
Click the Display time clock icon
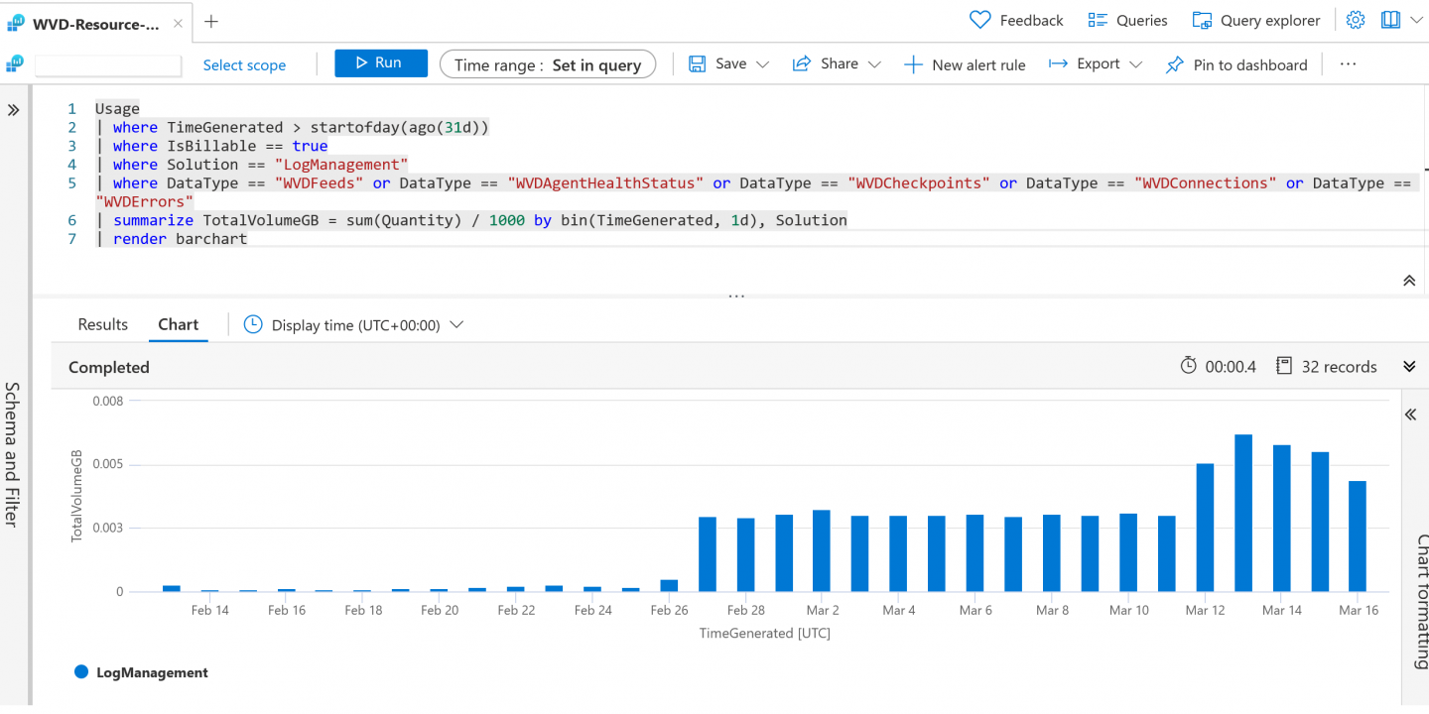click(253, 324)
